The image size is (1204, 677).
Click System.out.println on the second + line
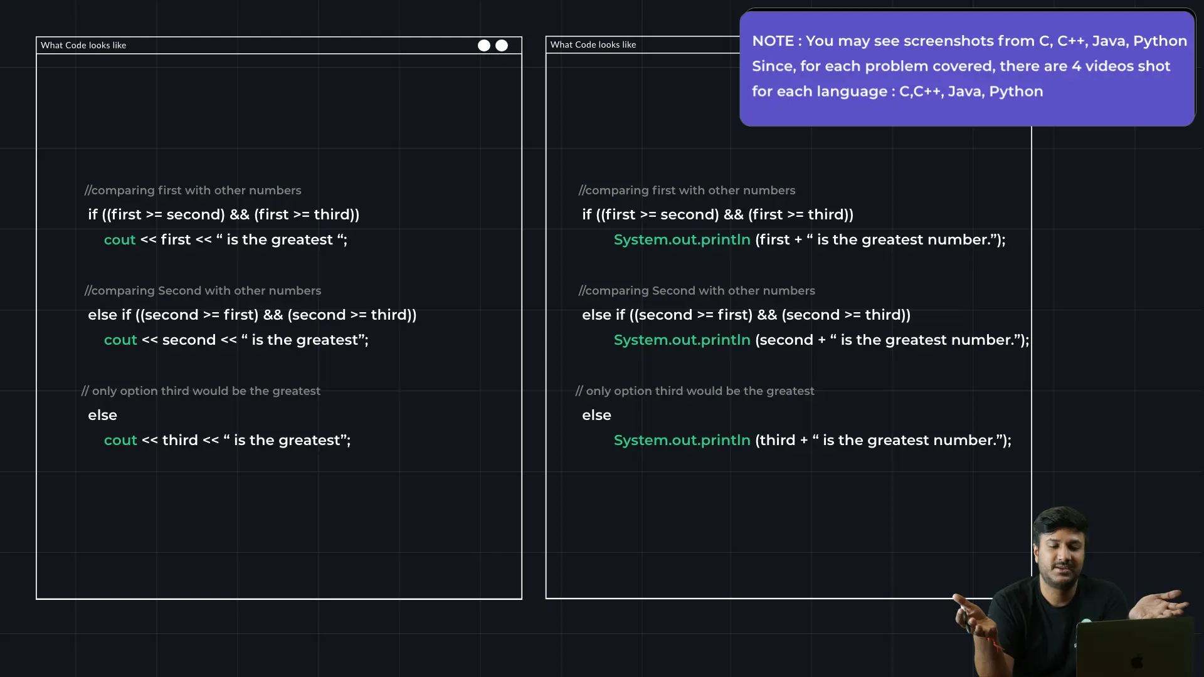[682, 340]
